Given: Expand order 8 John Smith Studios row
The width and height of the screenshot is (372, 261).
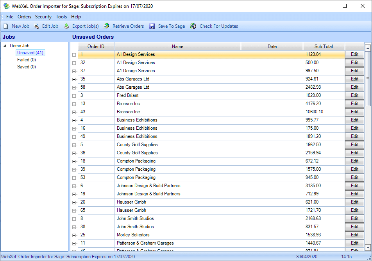Looking at the screenshot, I should pyautogui.click(x=74, y=219).
